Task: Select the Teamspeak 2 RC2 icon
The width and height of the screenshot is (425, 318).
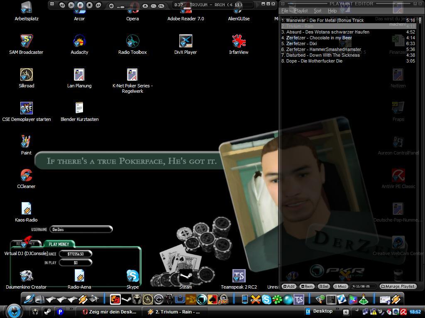Action: point(239,276)
